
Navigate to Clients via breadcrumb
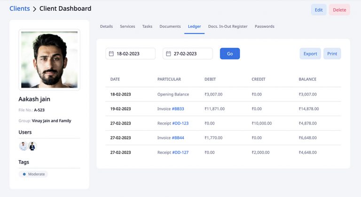pyautogui.click(x=19, y=8)
